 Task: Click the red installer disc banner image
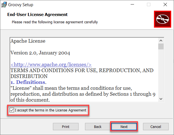click(x=162, y=19)
